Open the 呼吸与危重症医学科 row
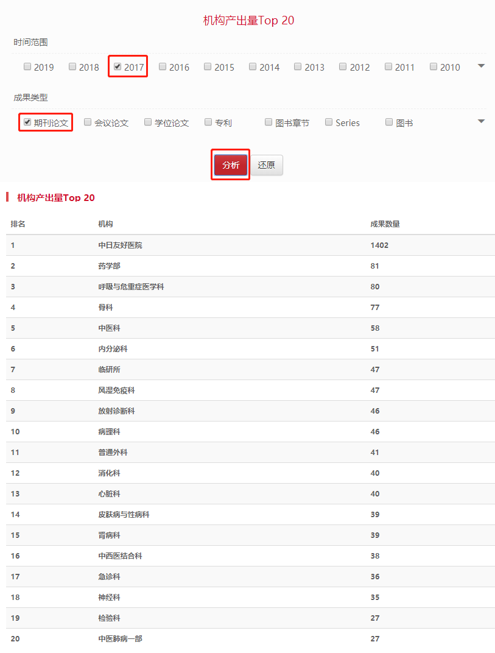This screenshot has height=653, width=495. pos(131,286)
